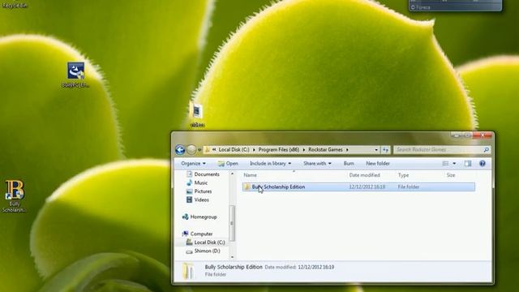
Task: Select Shimon (D:) drive in navigation pane
Action: [203, 251]
